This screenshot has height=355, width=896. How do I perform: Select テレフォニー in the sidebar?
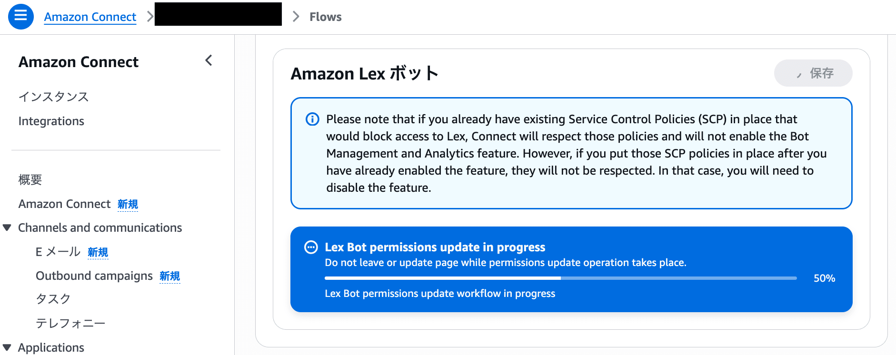click(71, 323)
